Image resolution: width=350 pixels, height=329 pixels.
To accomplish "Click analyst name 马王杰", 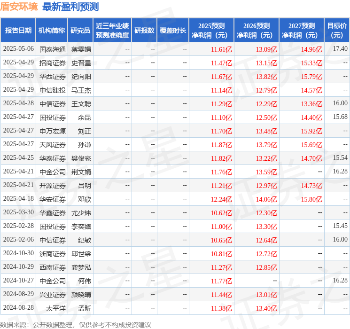I will [81, 90].
